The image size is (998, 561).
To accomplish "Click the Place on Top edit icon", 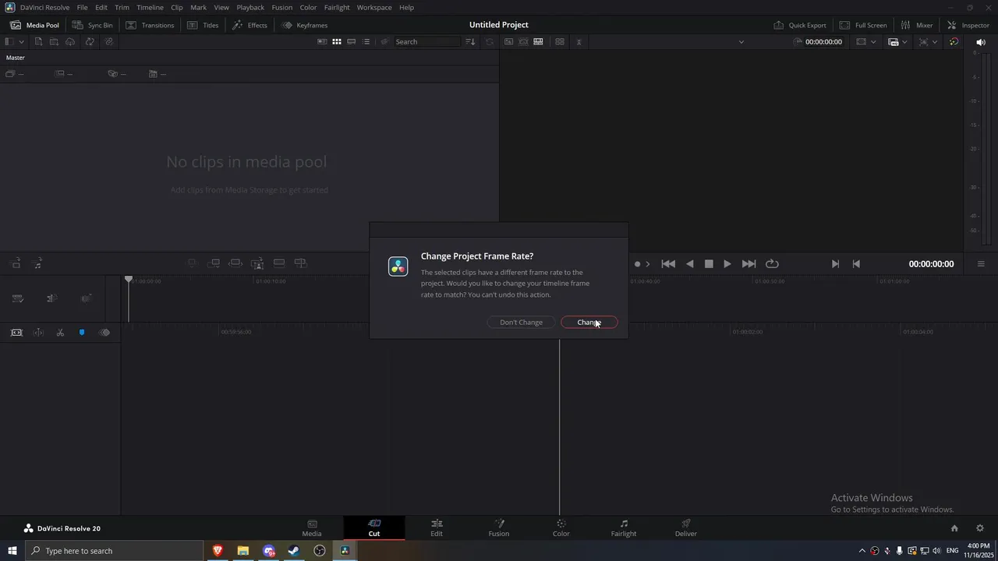I will [x=279, y=263].
